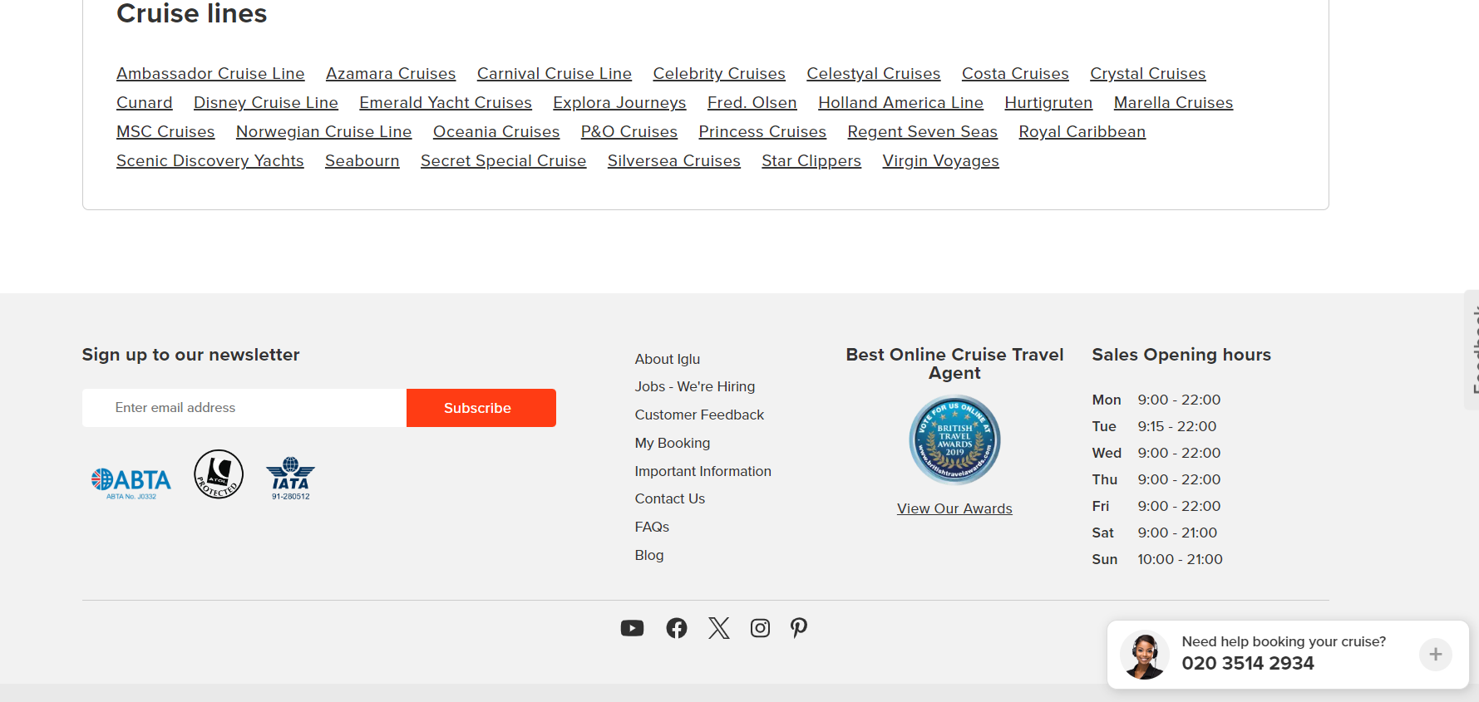This screenshot has width=1479, height=702.
Task: Open the Instagram social icon
Action: (760, 628)
